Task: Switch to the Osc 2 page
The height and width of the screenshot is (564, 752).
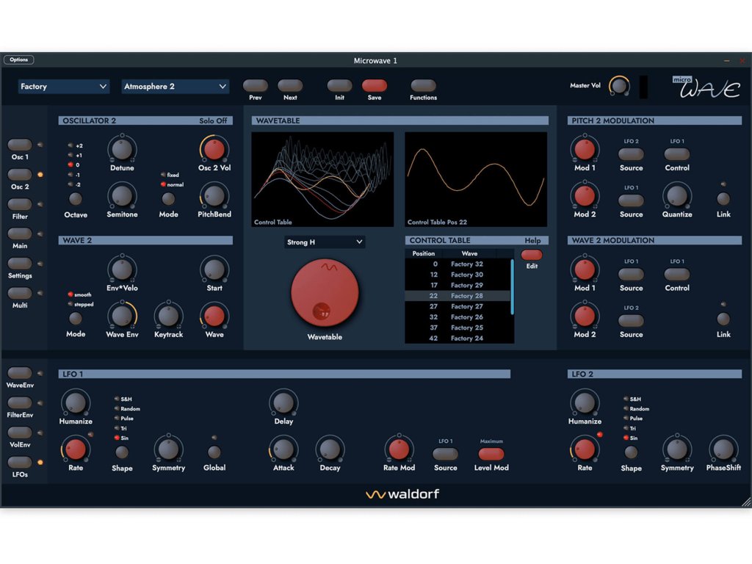Action: coord(20,174)
